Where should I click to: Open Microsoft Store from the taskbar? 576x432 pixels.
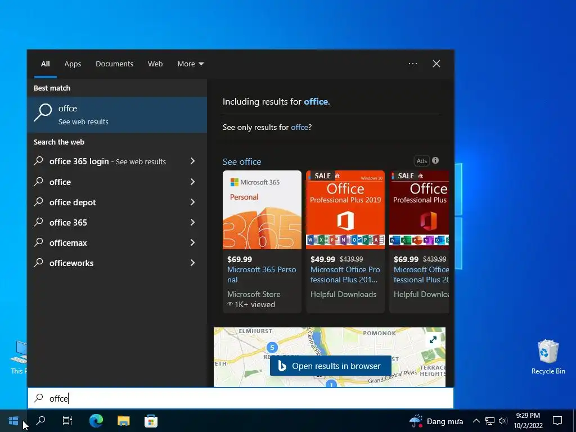click(x=151, y=421)
